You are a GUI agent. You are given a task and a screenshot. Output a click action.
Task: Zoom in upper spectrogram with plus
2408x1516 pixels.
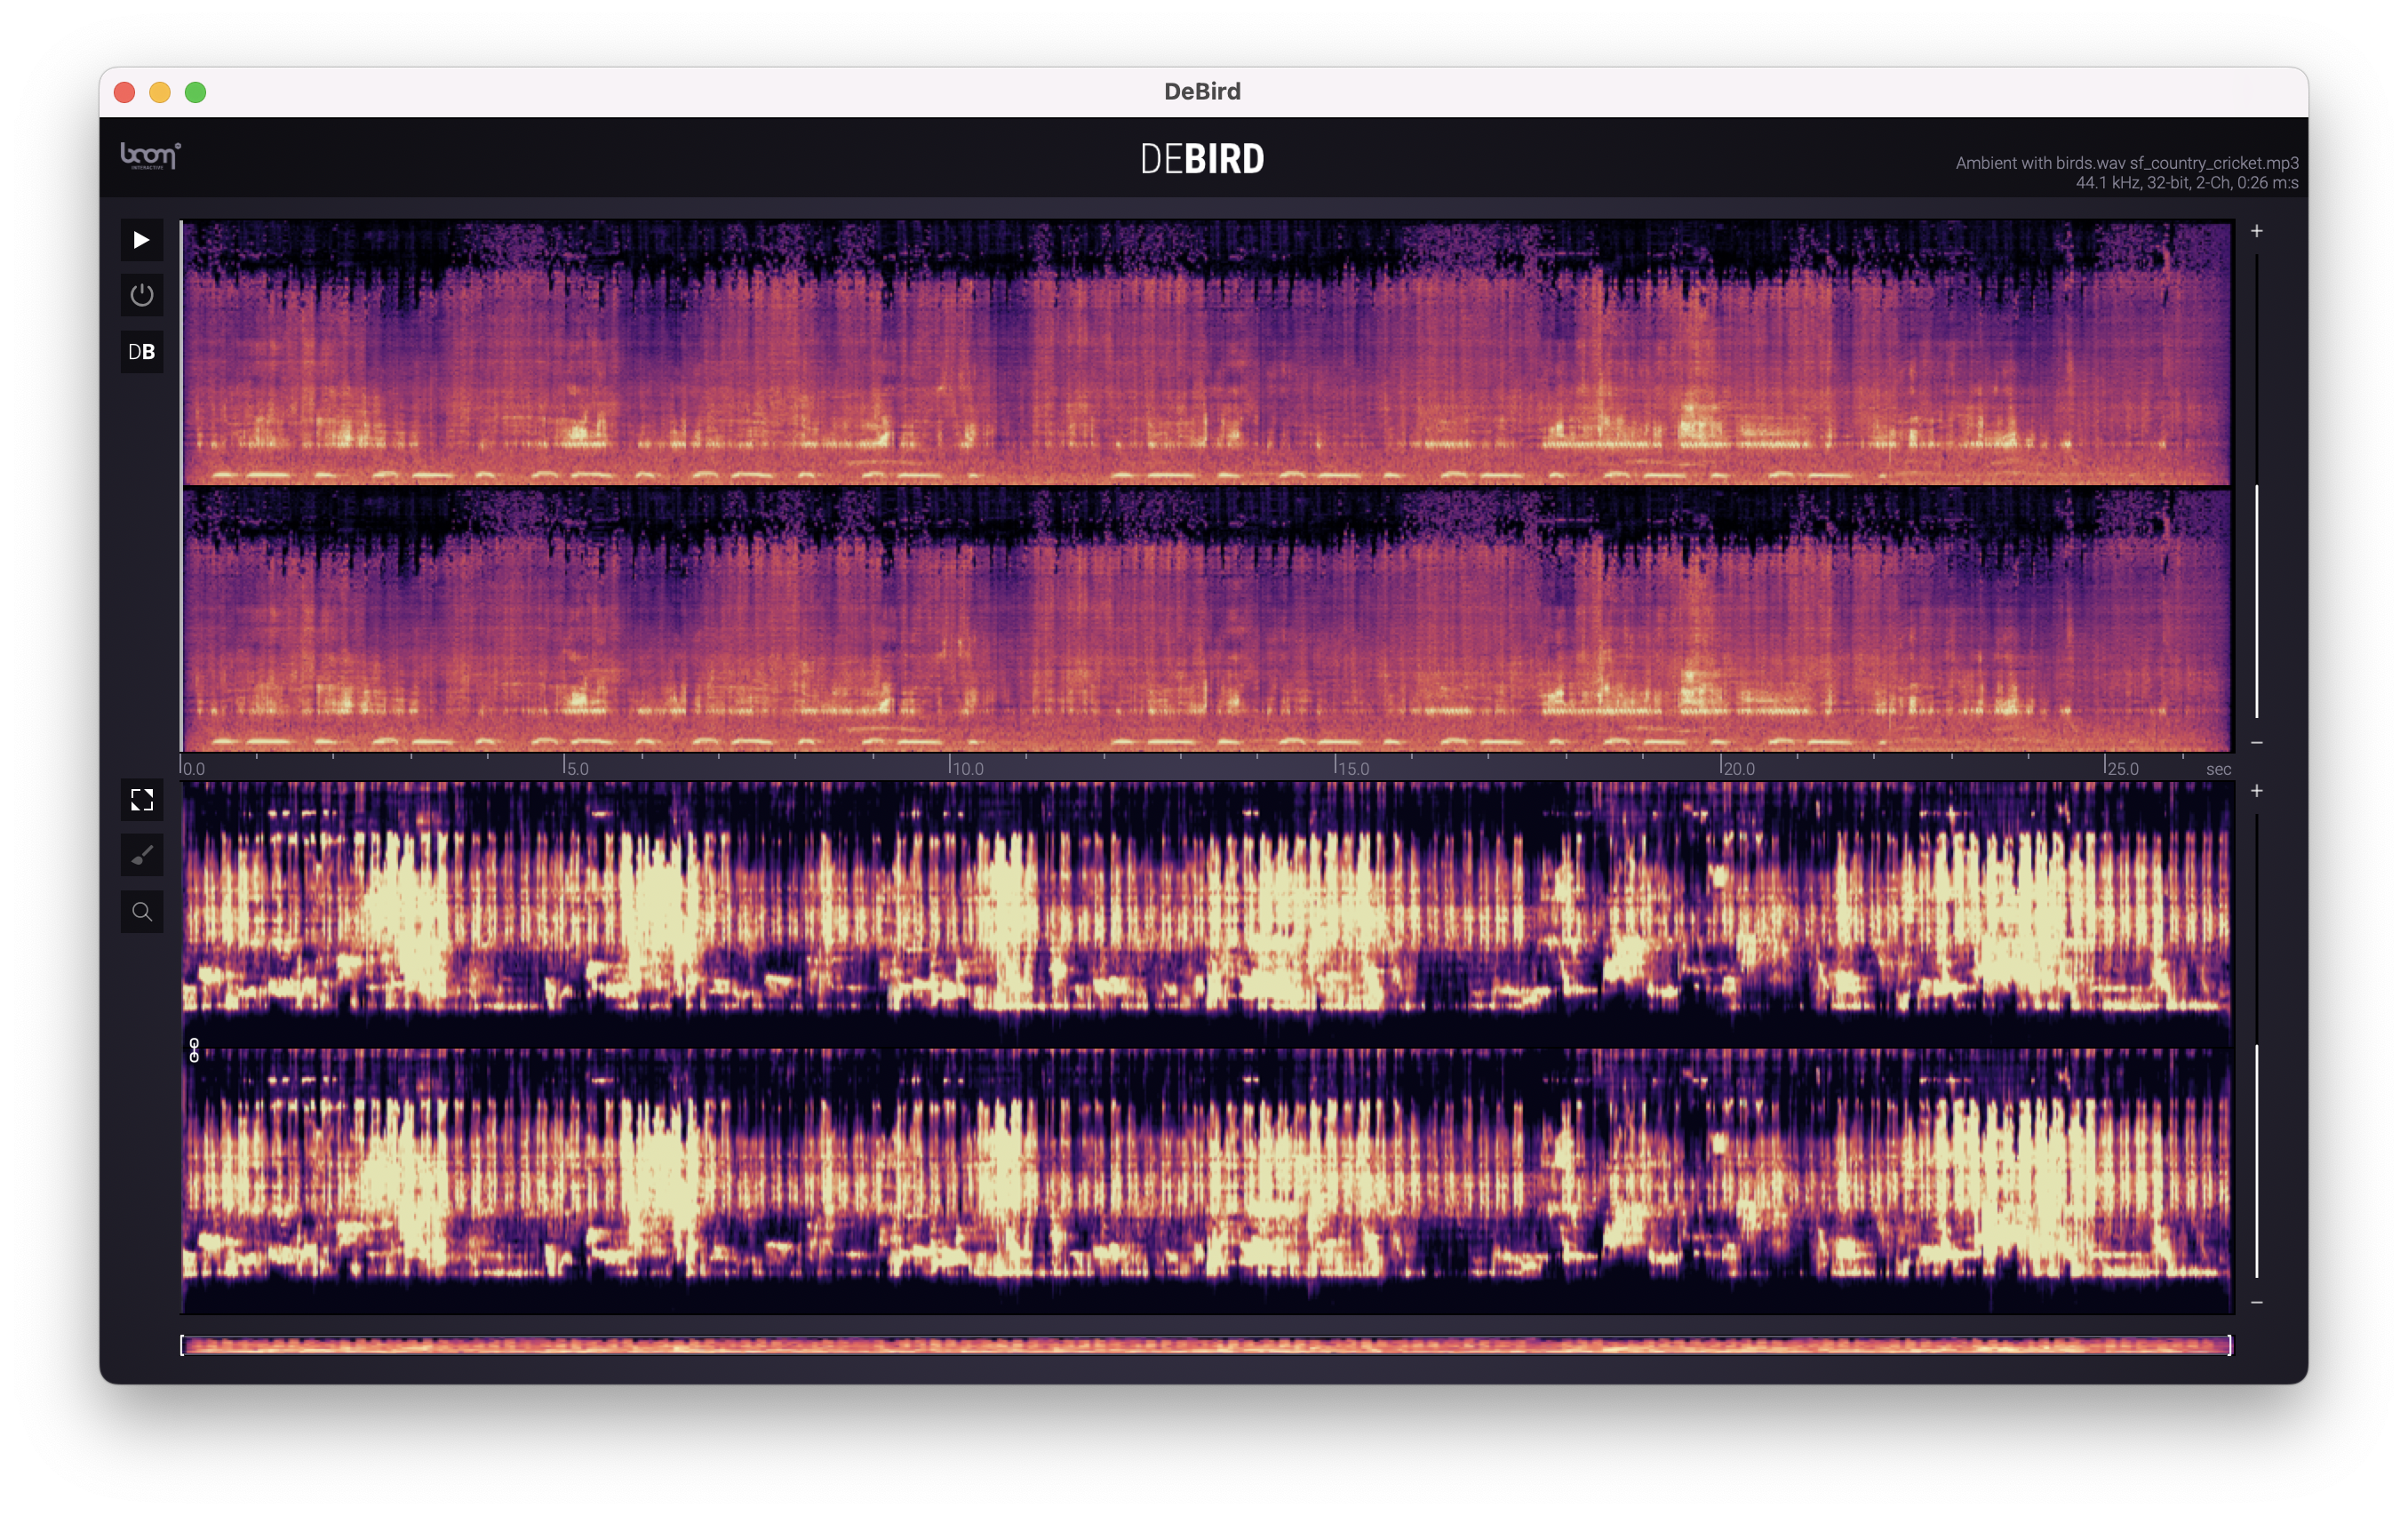click(x=2257, y=231)
